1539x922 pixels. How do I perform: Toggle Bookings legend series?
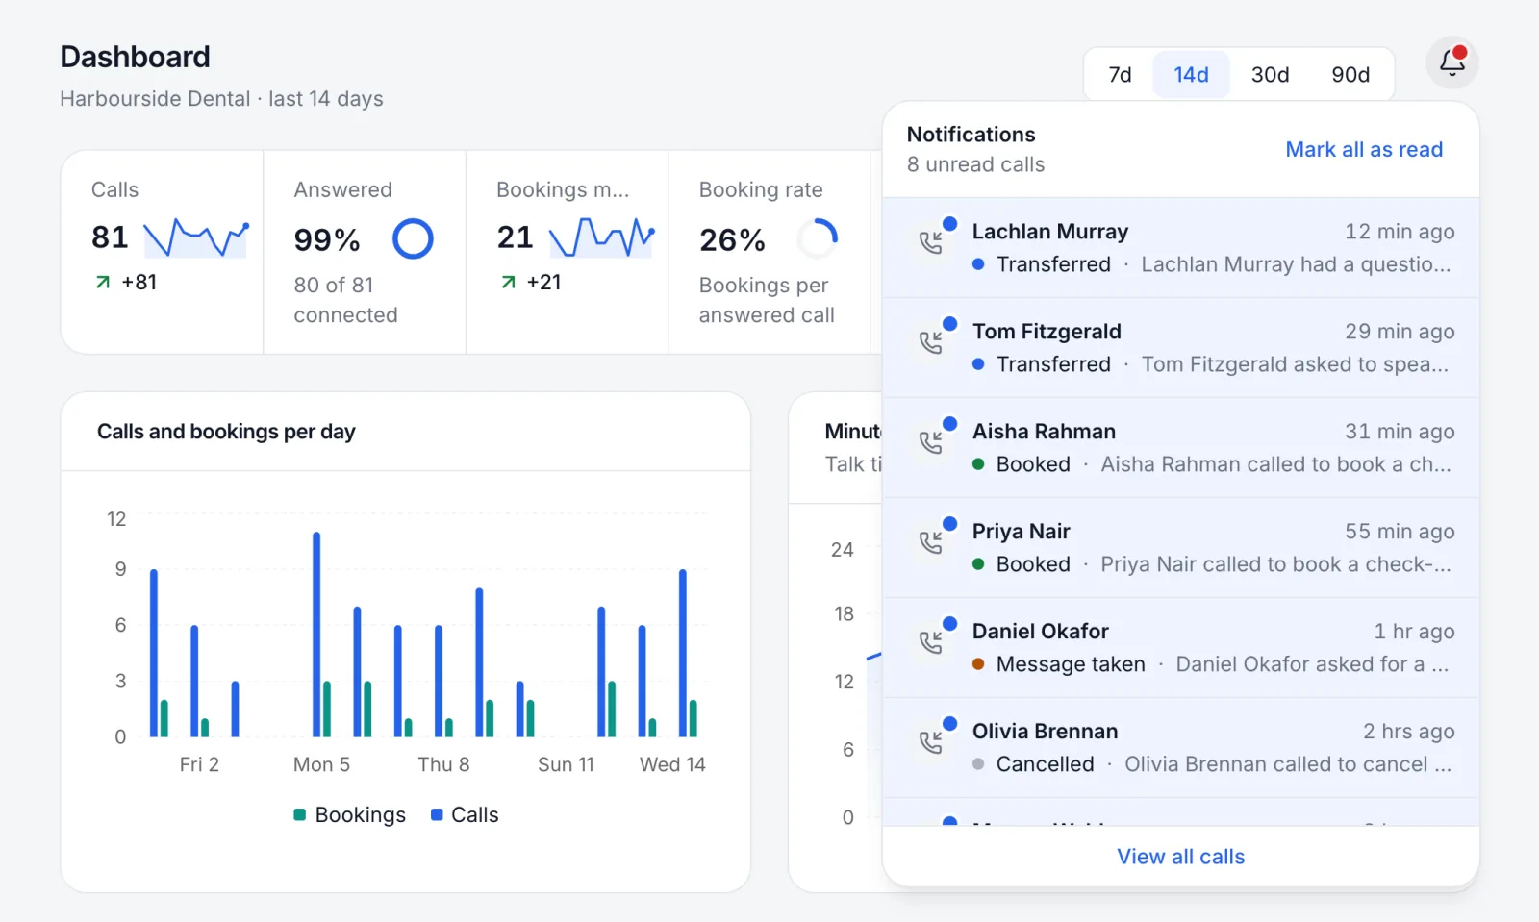350,815
